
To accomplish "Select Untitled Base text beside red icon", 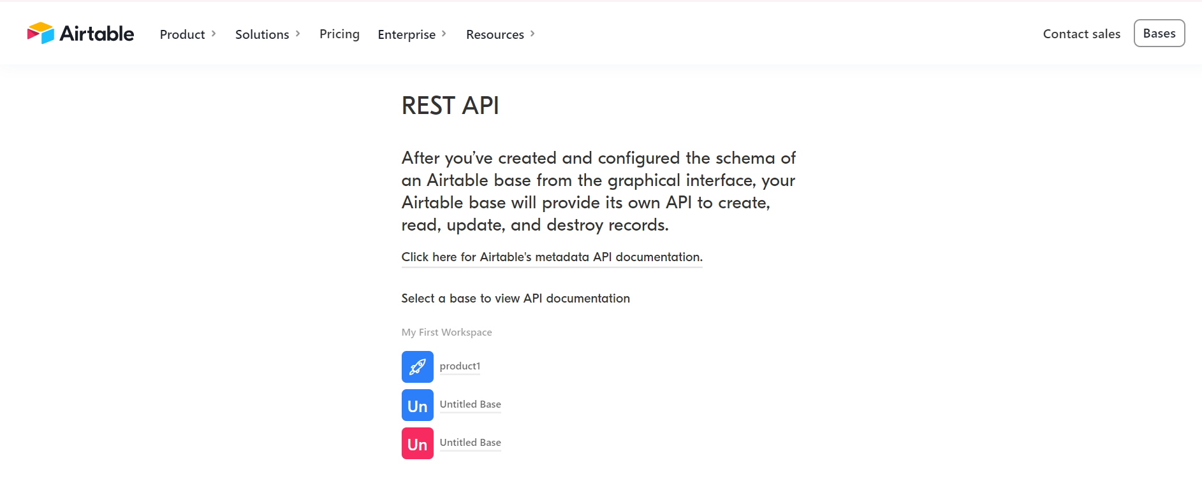I will pyautogui.click(x=470, y=443).
